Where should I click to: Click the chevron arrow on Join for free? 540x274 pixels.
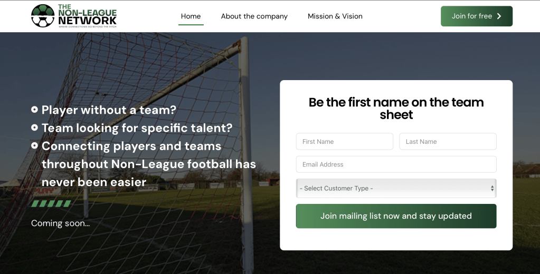[x=499, y=16]
